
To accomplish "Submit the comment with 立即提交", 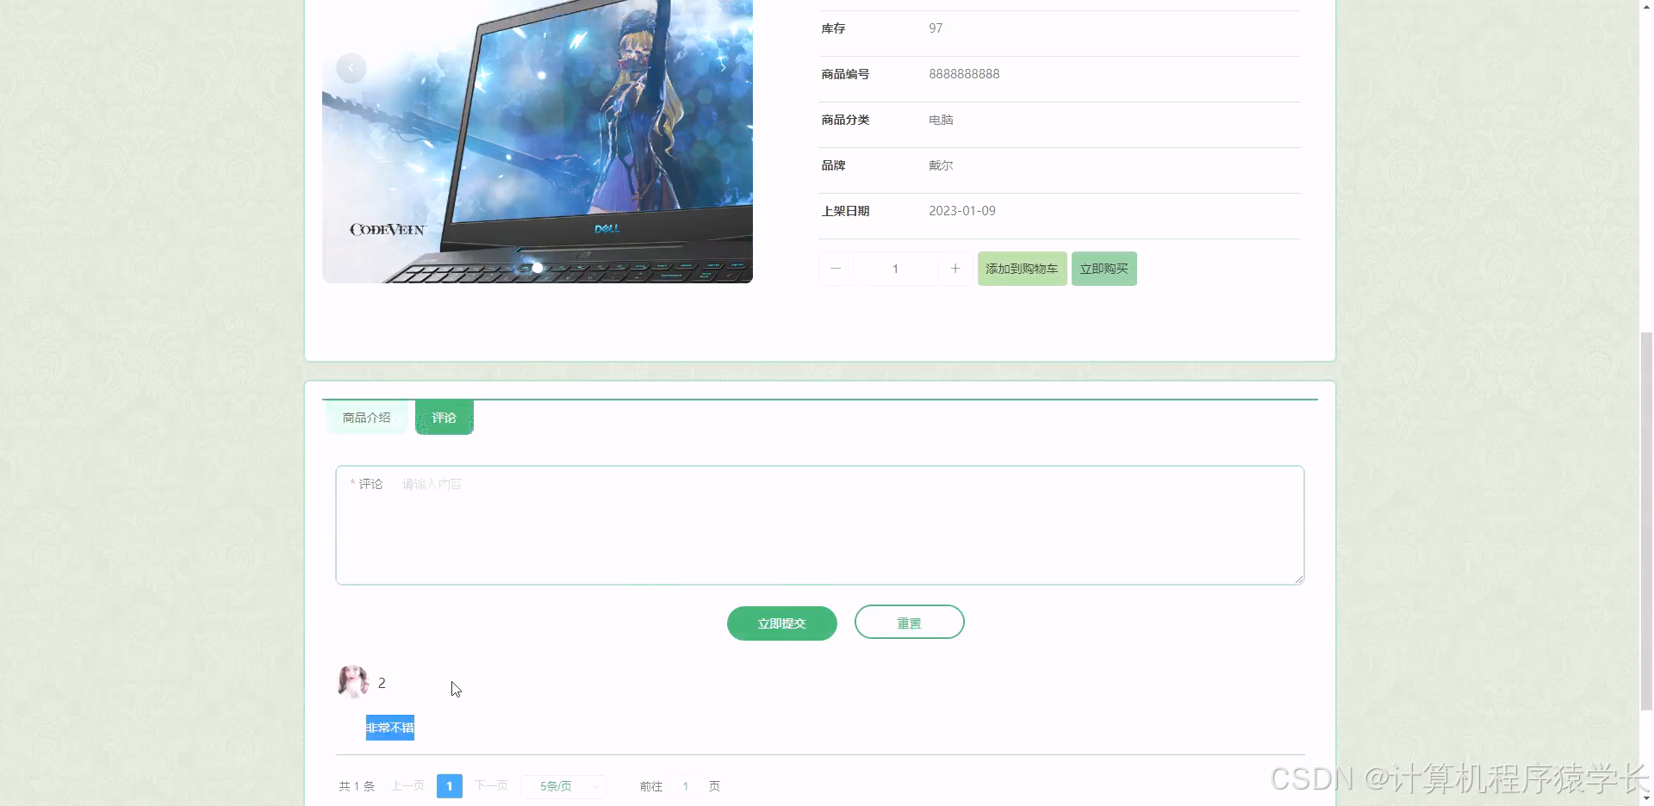I will [781, 623].
